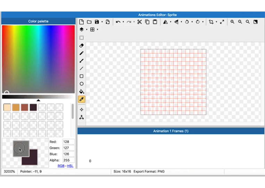The width and height of the screenshot is (265, 188).
Task: Copy selection with copy icon
Action: point(147,22)
